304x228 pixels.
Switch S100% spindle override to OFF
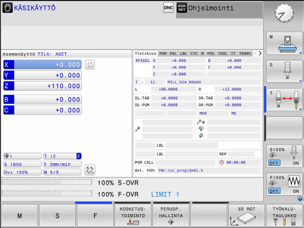[274, 163]
